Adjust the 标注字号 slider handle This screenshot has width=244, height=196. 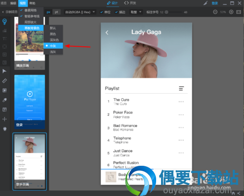(166, 12)
